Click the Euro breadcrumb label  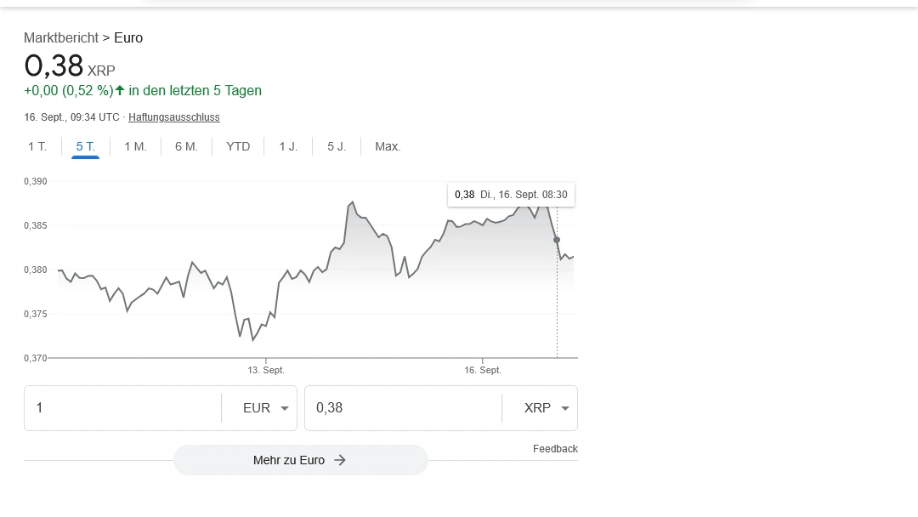(x=129, y=37)
